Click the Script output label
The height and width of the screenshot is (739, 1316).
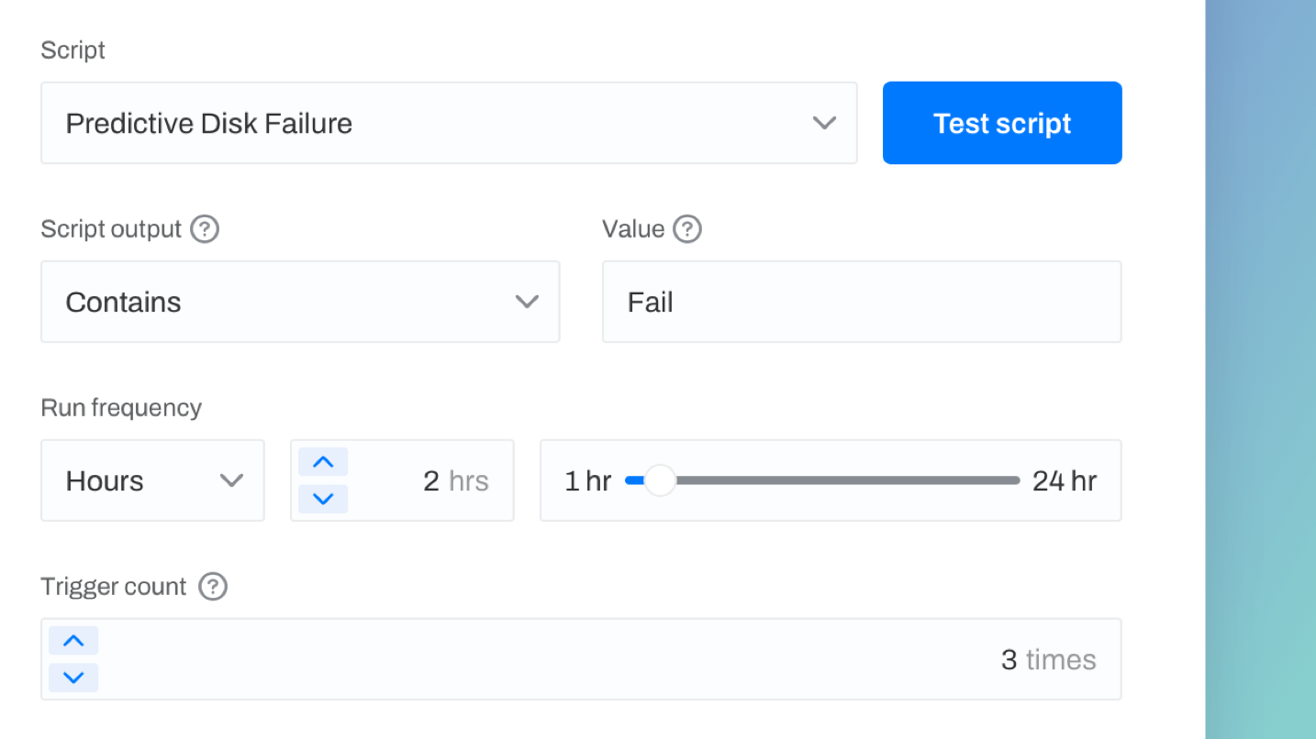click(x=112, y=229)
